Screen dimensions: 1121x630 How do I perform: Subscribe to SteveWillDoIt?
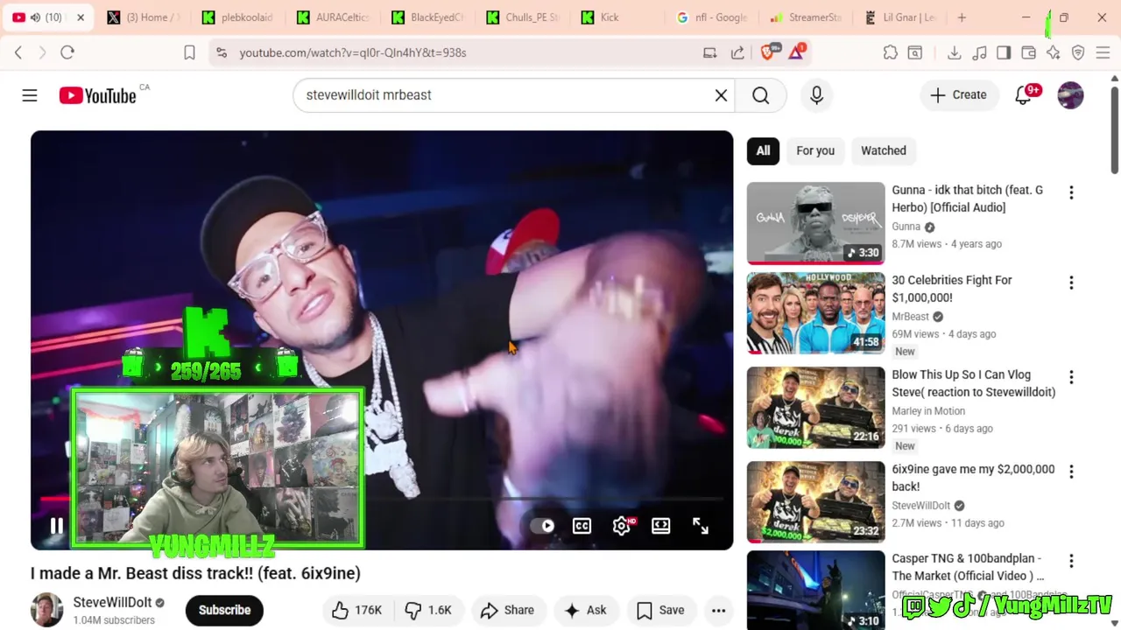tap(224, 610)
